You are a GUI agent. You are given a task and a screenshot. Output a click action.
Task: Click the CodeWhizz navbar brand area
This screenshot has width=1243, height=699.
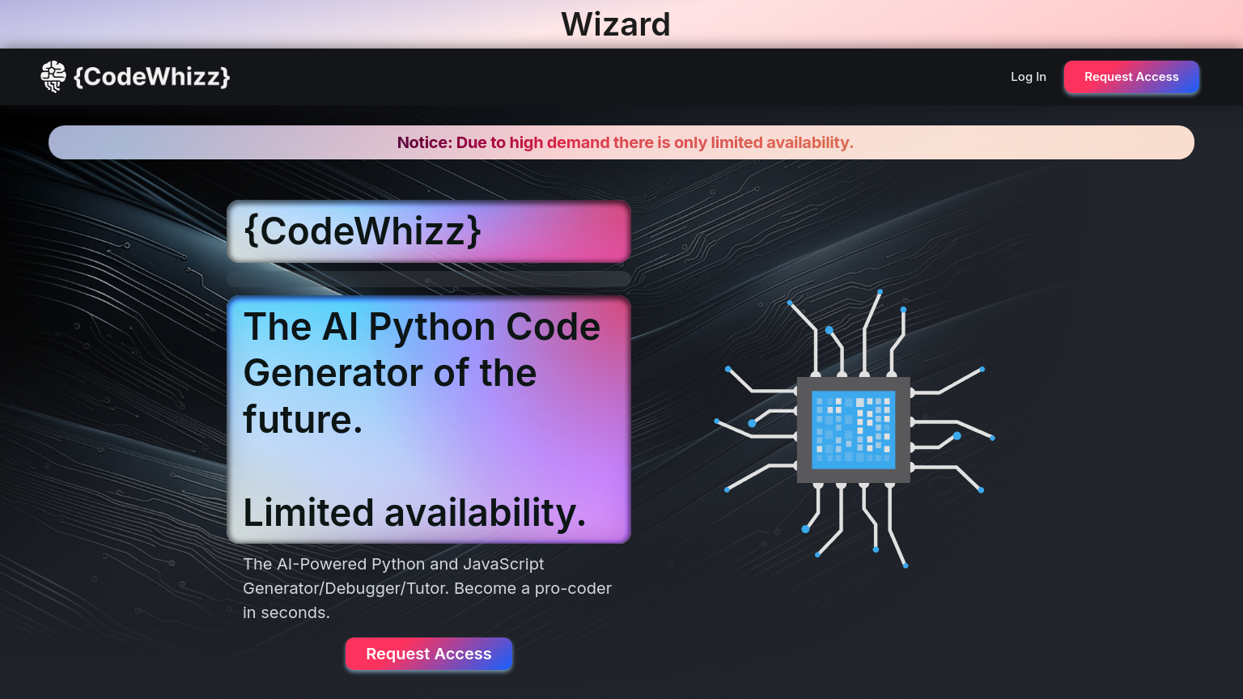tap(135, 77)
